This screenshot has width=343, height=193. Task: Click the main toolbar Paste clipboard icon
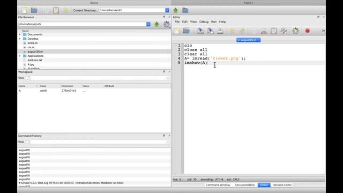(56, 10)
